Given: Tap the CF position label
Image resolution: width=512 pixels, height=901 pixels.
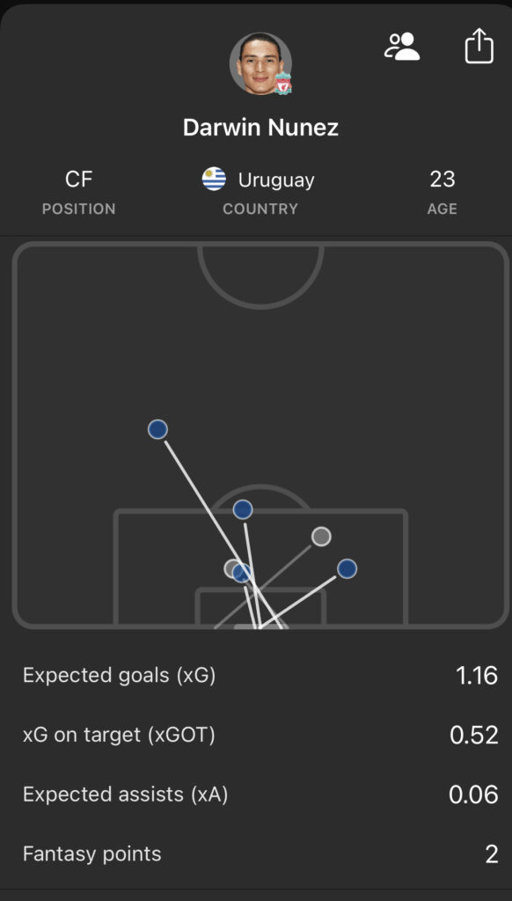Looking at the screenshot, I should [x=80, y=179].
